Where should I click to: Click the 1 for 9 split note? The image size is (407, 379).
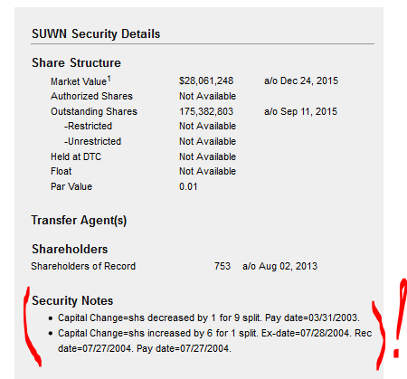(209, 317)
